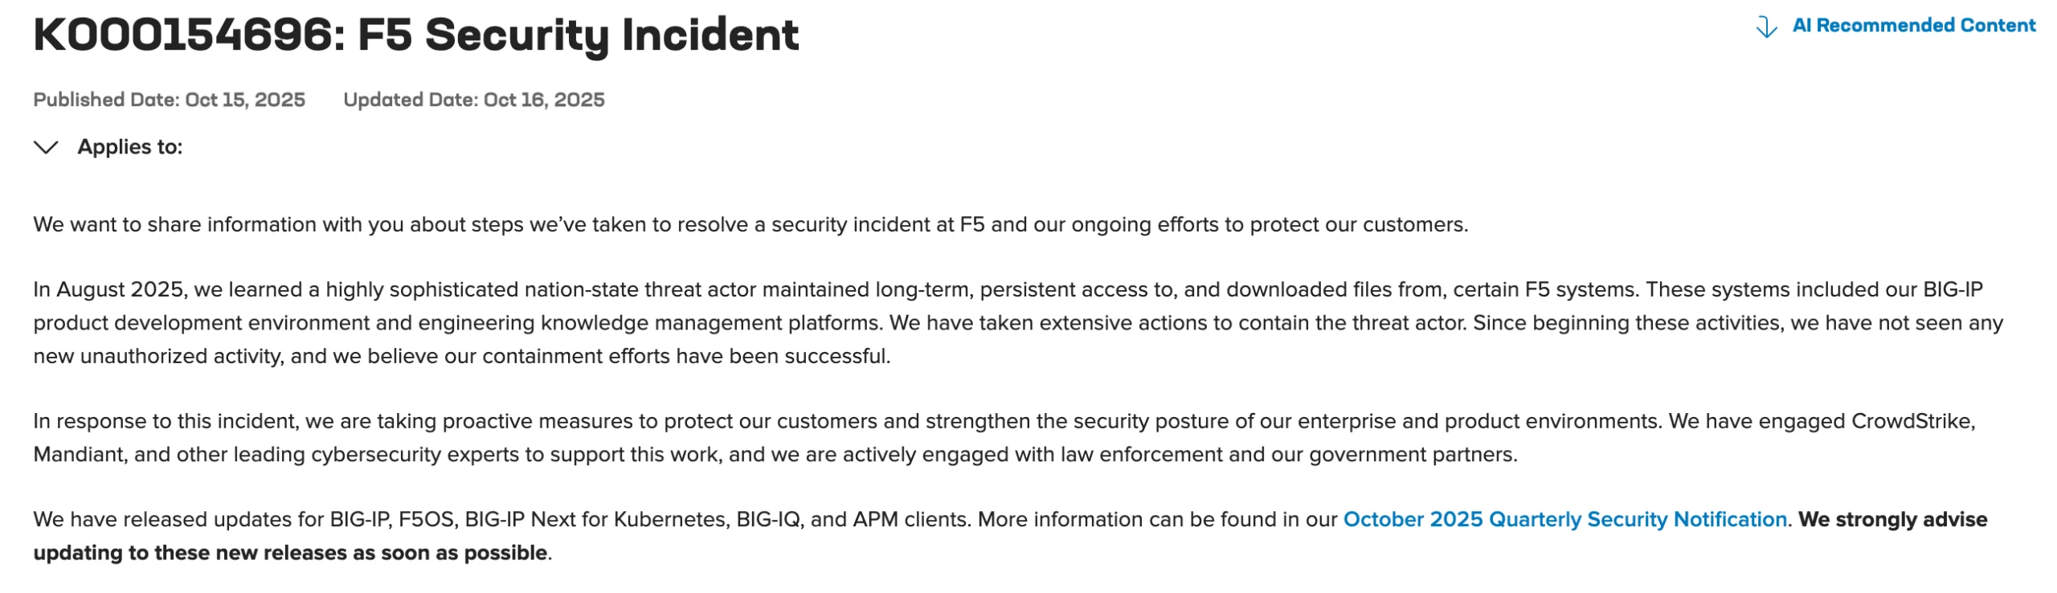Click the bold 'We strongly advise' text

(1892, 520)
